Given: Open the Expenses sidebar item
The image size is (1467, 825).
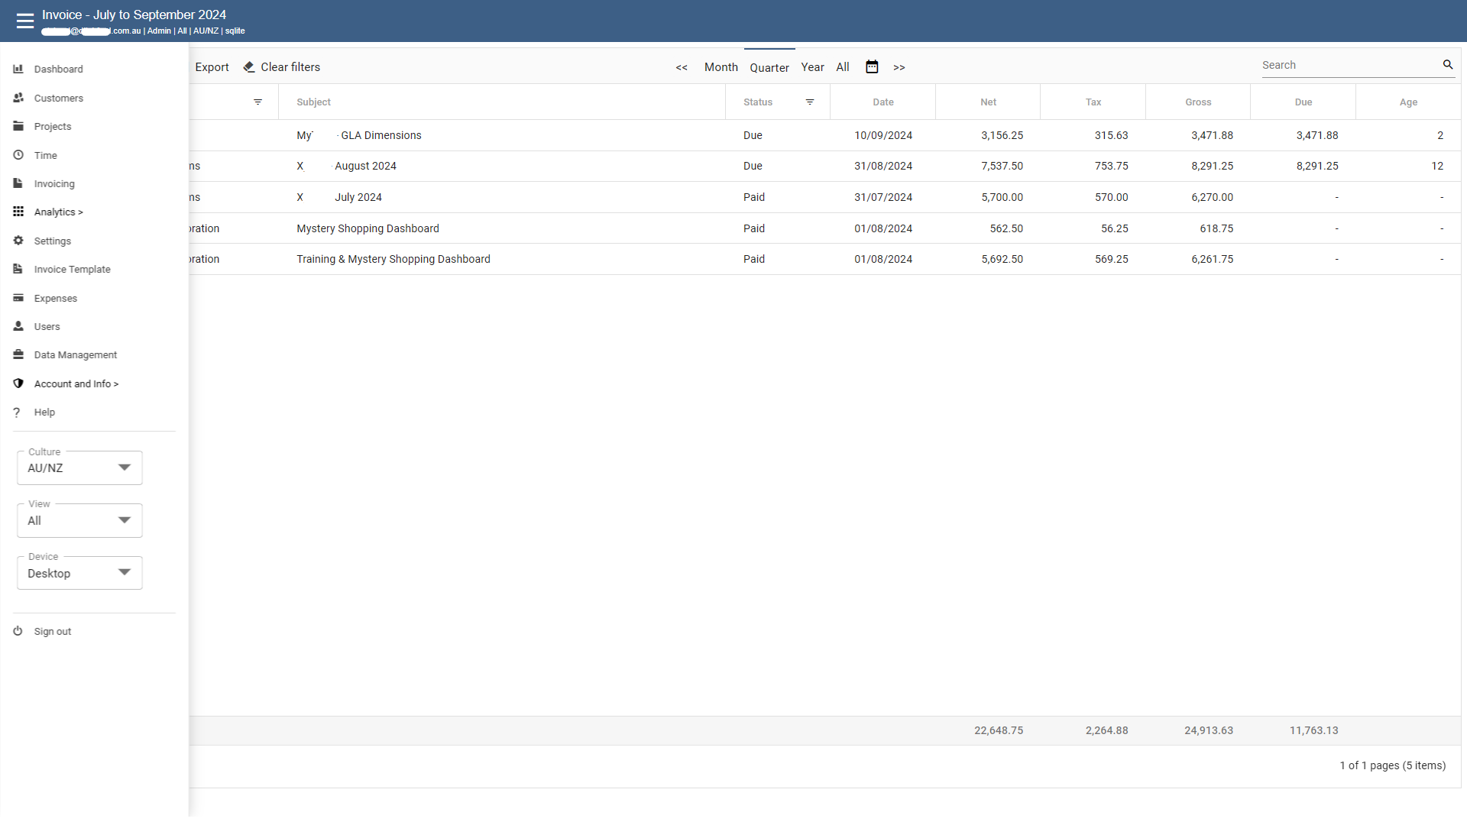Looking at the screenshot, I should click(x=55, y=299).
